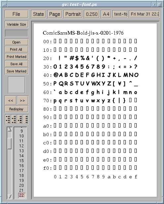
Task: Go to previous page with << button
Action: 11,101
